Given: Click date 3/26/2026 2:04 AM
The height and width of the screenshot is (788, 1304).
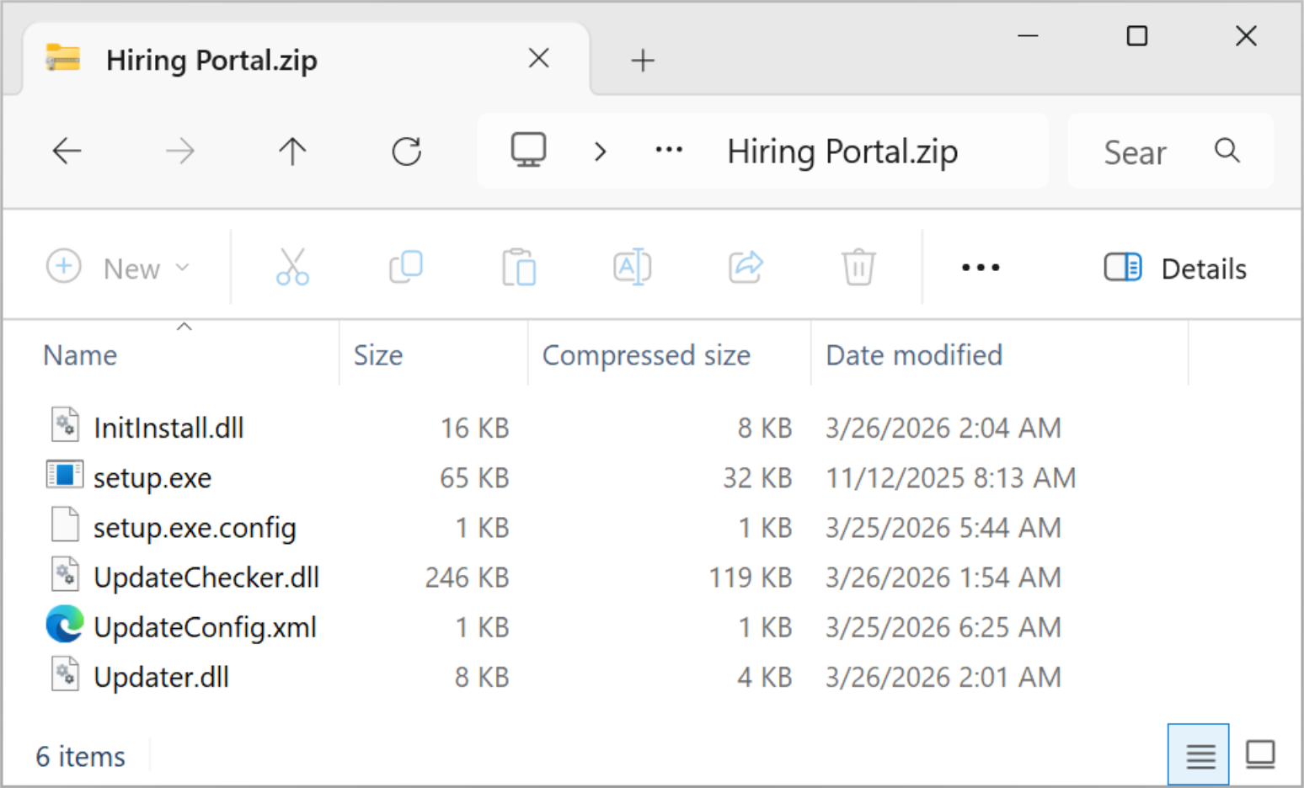Looking at the screenshot, I should click(x=943, y=428).
